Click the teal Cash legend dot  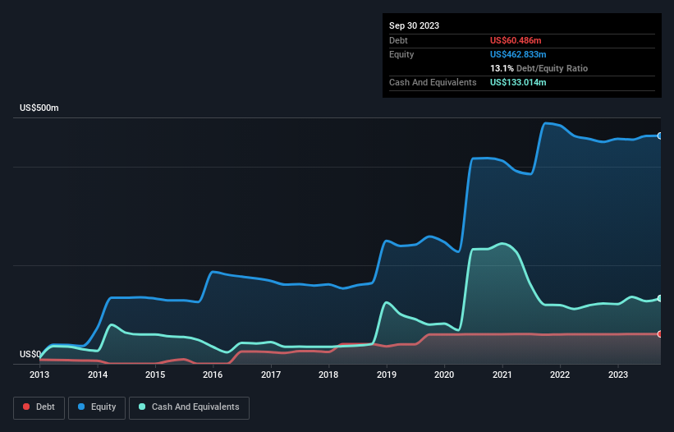(x=142, y=407)
